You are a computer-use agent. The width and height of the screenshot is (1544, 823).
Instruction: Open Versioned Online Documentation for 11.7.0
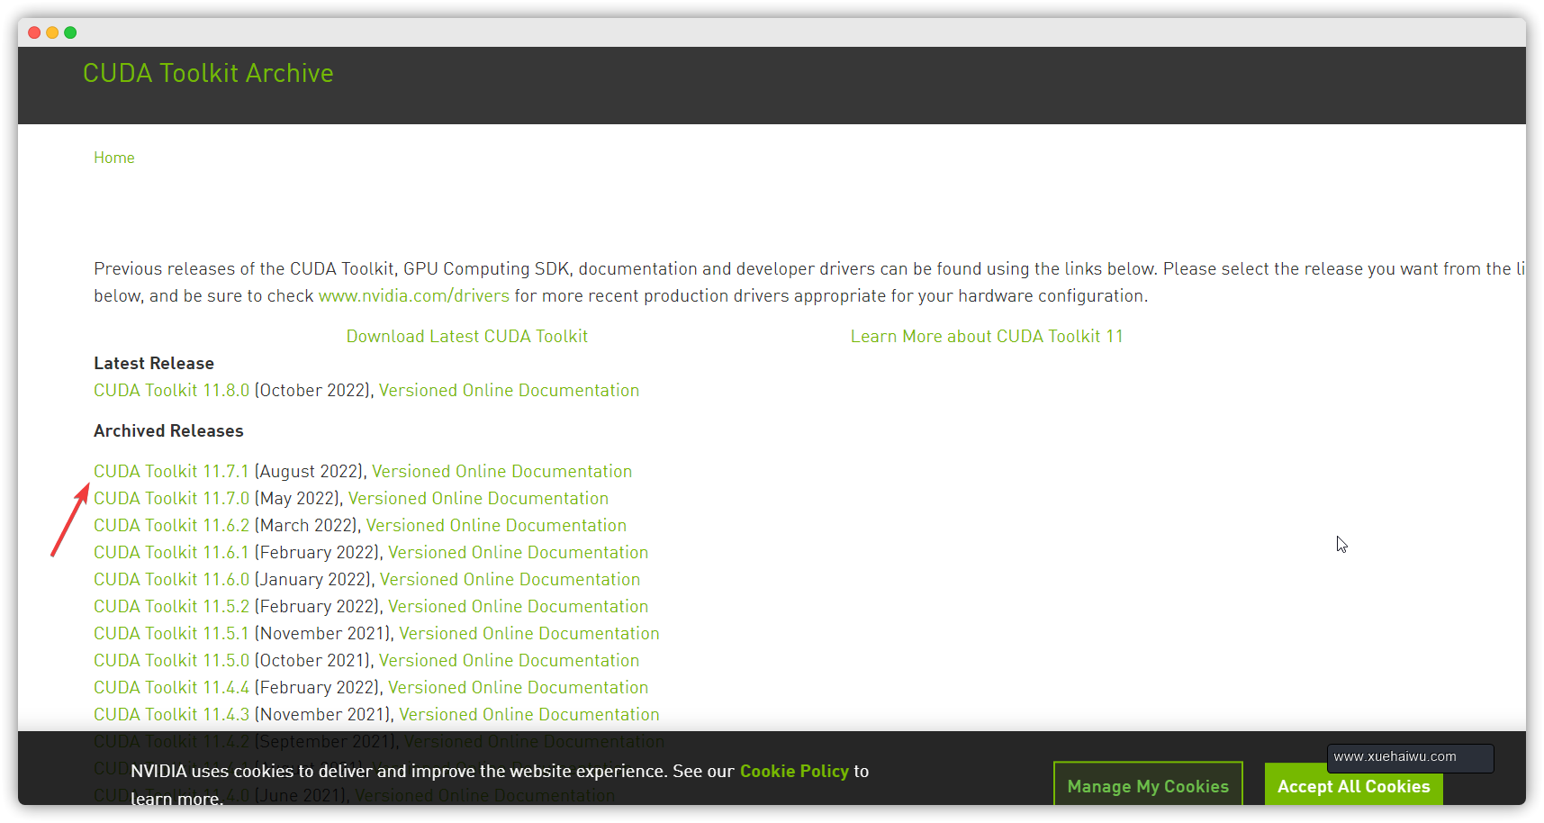point(478,499)
